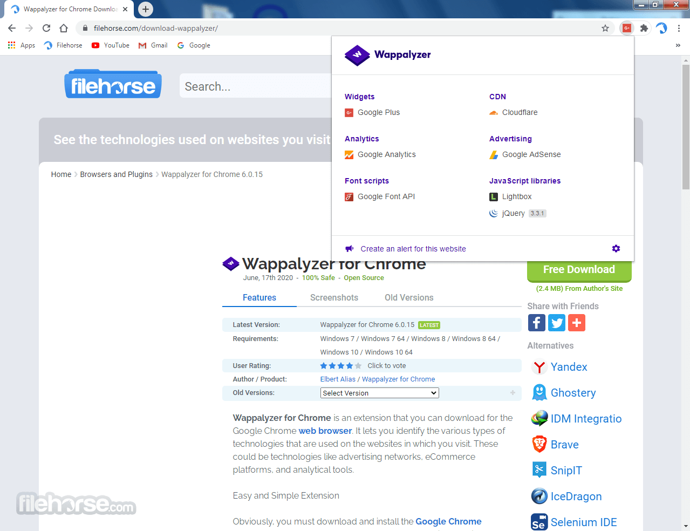Open Wappalyzer settings gear icon
The height and width of the screenshot is (531, 690).
click(x=616, y=248)
